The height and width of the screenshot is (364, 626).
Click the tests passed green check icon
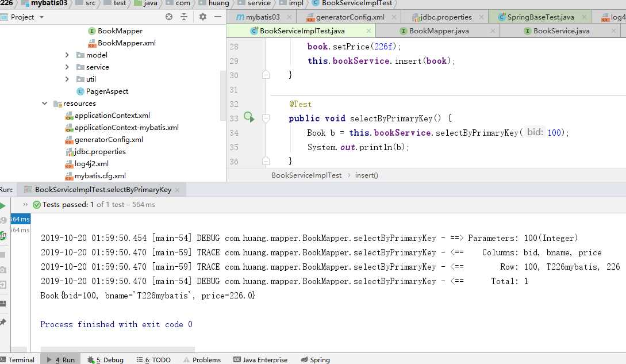[37, 205]
